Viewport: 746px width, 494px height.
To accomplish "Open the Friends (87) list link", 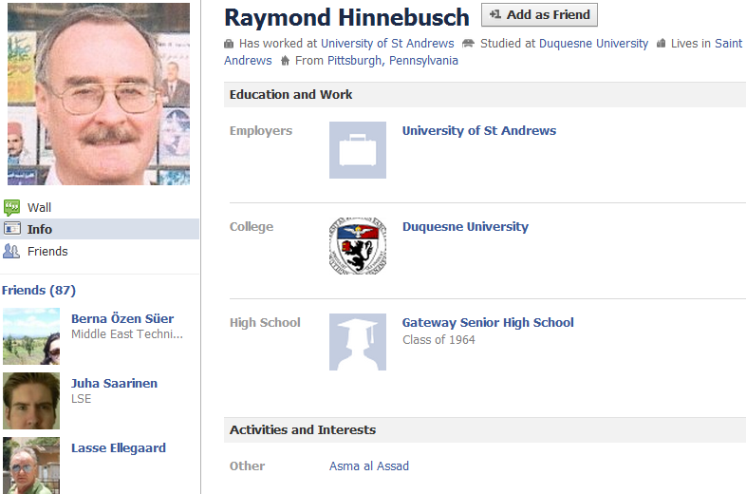I will click(39, 290).
